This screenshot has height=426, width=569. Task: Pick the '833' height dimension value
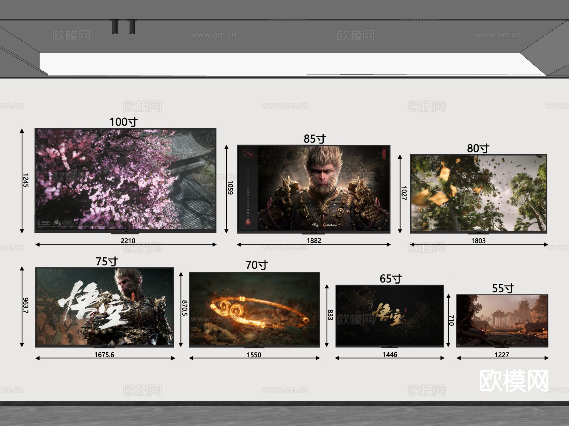pyautogui.click(x=330, y=315)
